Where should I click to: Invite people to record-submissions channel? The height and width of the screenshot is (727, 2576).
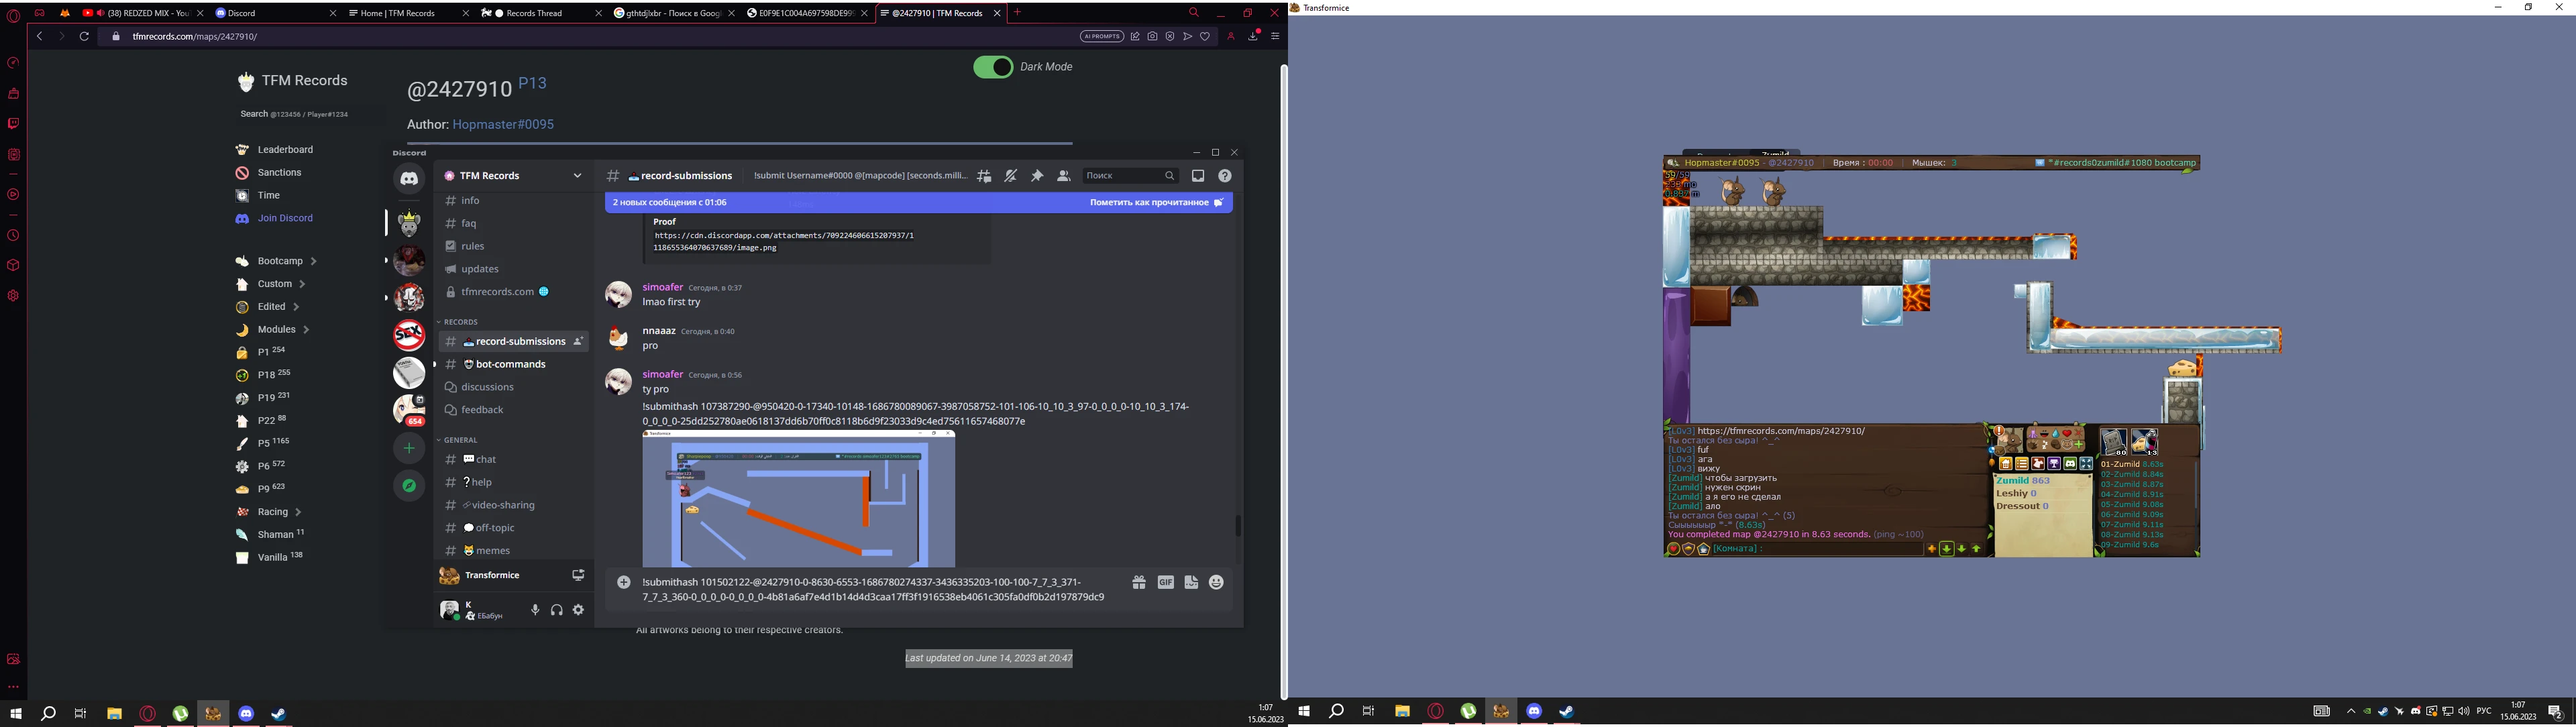pyautogui.click(x=578, y=342)
